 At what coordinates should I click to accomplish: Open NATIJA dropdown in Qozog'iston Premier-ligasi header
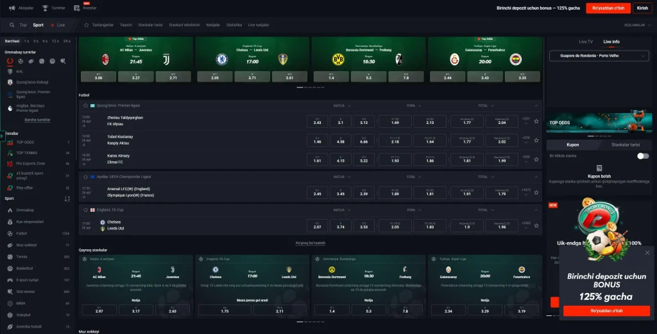coord(342,106)
